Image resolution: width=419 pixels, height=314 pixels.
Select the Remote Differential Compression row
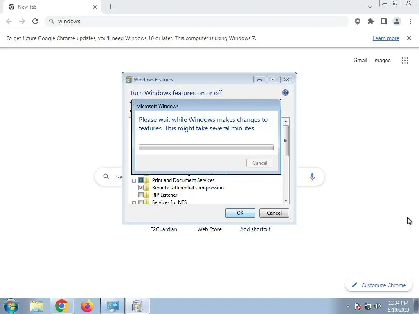pyautogui.click(x=188, y=187)
